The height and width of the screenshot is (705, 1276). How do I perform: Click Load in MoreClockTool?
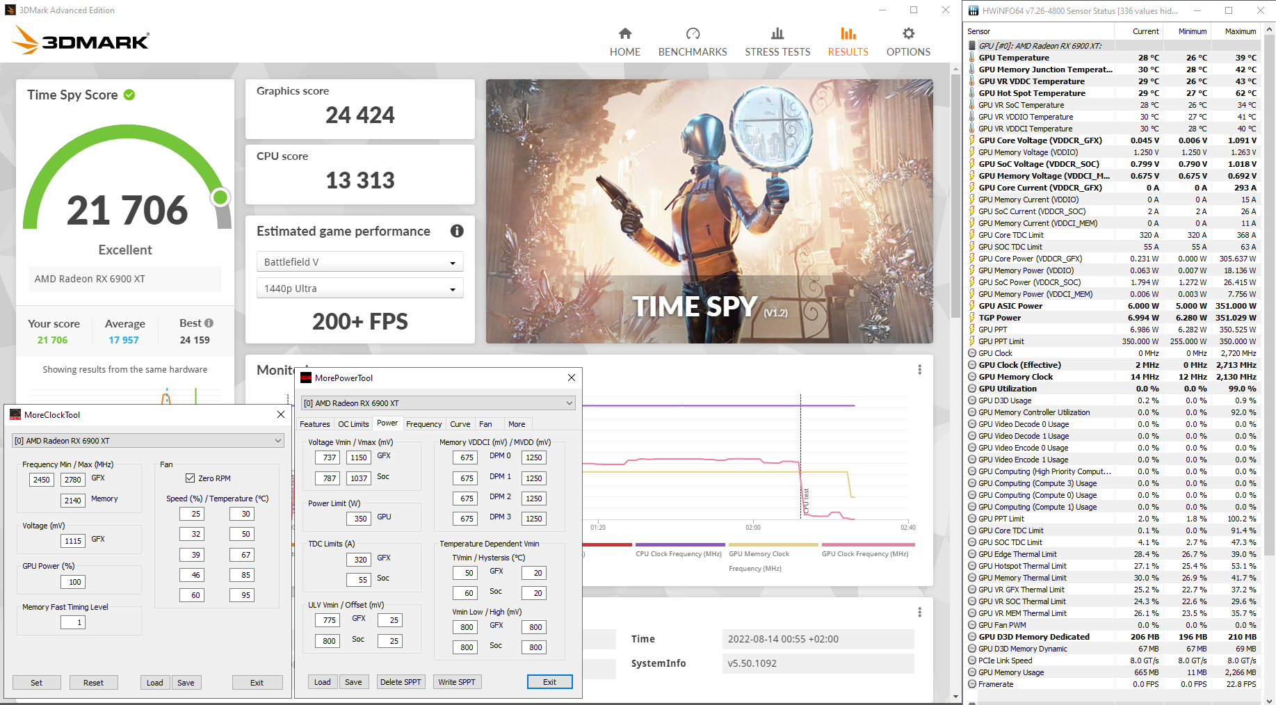click(155, 683)
